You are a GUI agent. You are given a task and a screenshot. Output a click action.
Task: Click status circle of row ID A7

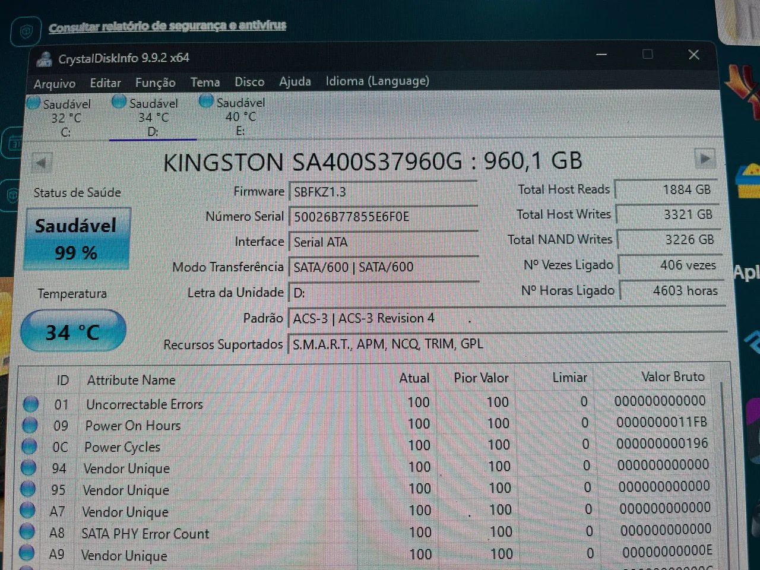27,510
